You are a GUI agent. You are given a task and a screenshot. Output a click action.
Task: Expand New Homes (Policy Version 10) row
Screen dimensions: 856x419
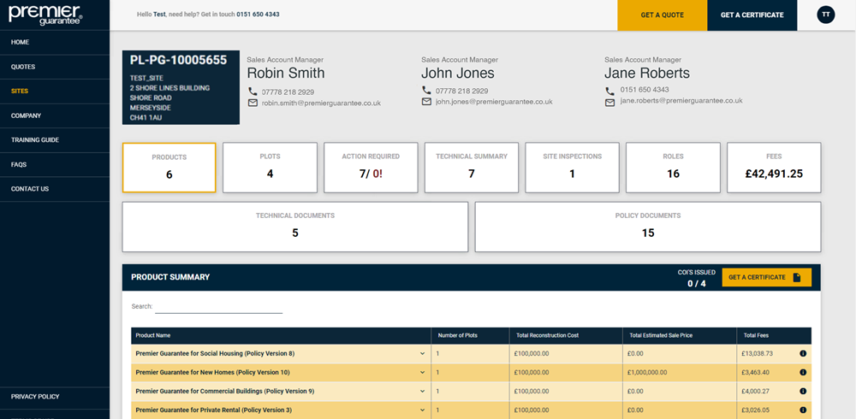pos(422,373)
